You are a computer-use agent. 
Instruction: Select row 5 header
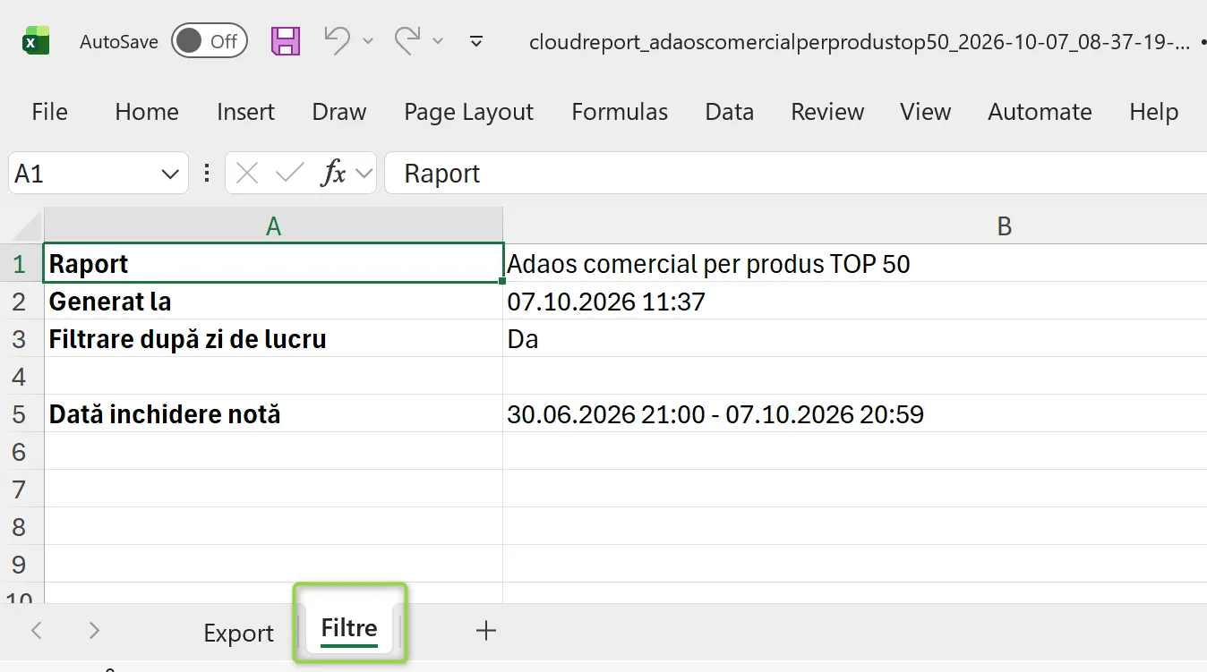20,414
